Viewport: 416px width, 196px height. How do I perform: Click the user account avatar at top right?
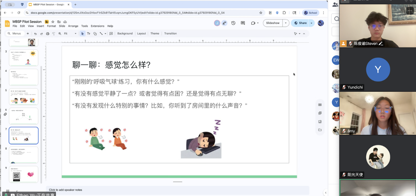321,23
